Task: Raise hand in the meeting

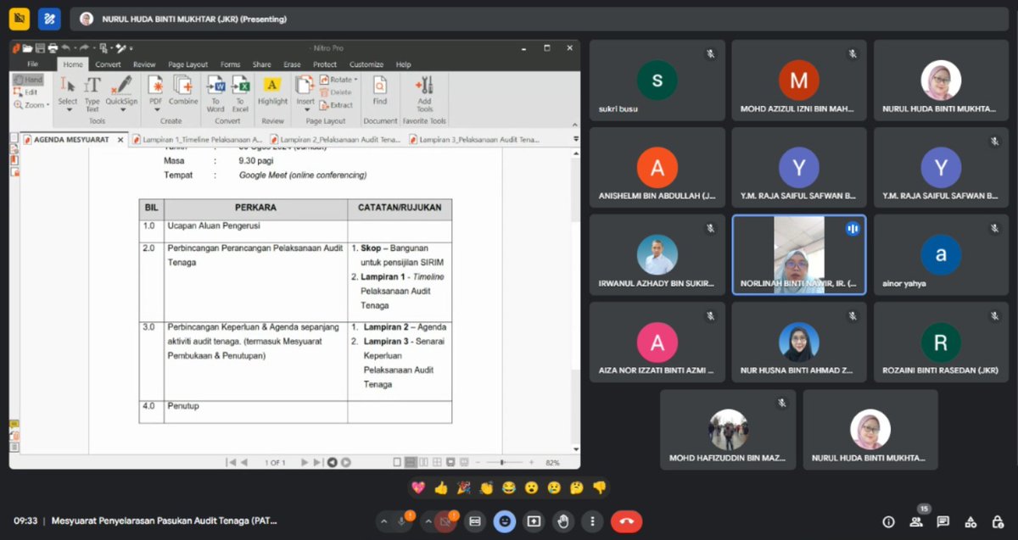Action: pos(562,521)
